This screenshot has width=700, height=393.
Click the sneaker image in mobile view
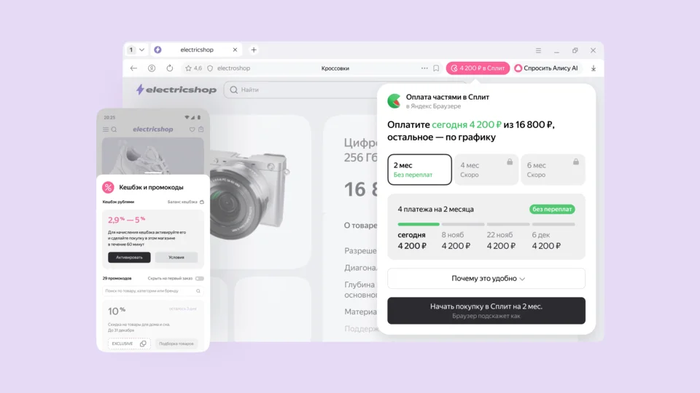point(152,156)
